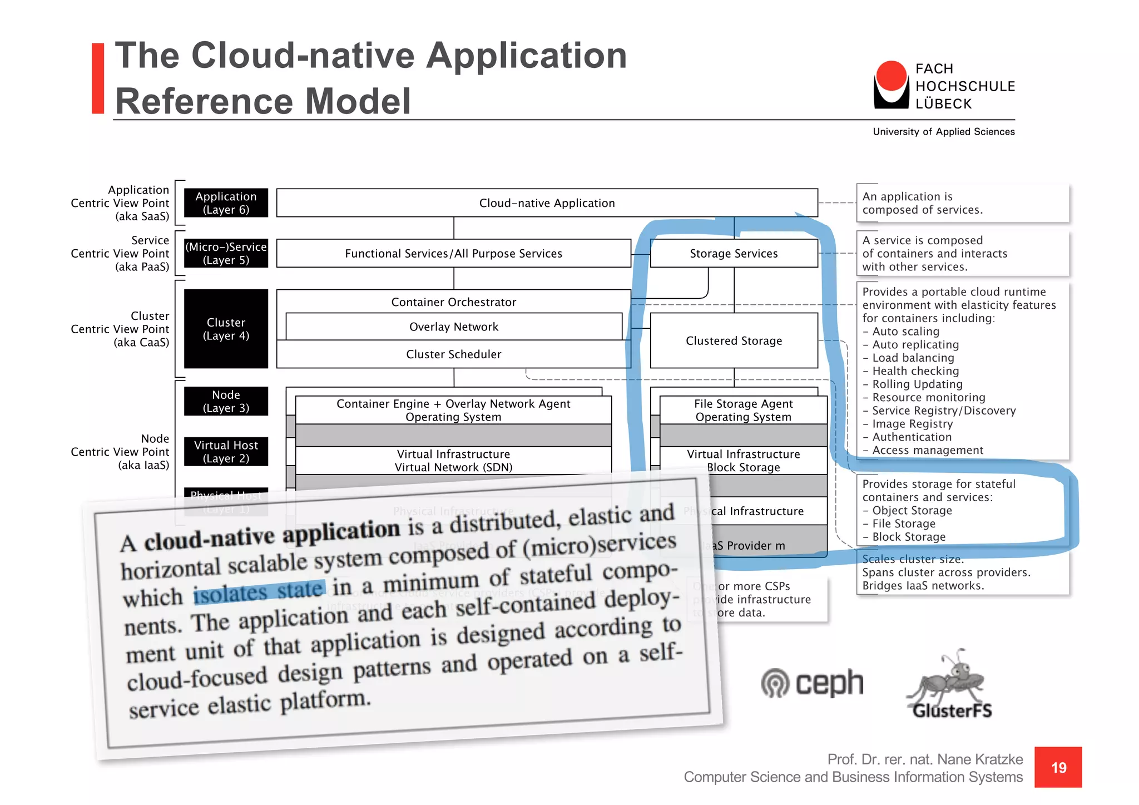This screenshot has height=805, width=1139.
Task: Select the Cloud-native Application box
Action: click(547, 203)
